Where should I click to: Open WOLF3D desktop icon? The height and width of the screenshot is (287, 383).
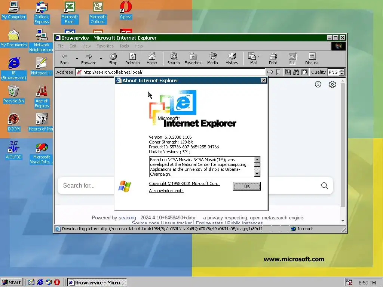pyautogui.click(x=14, y=150)
